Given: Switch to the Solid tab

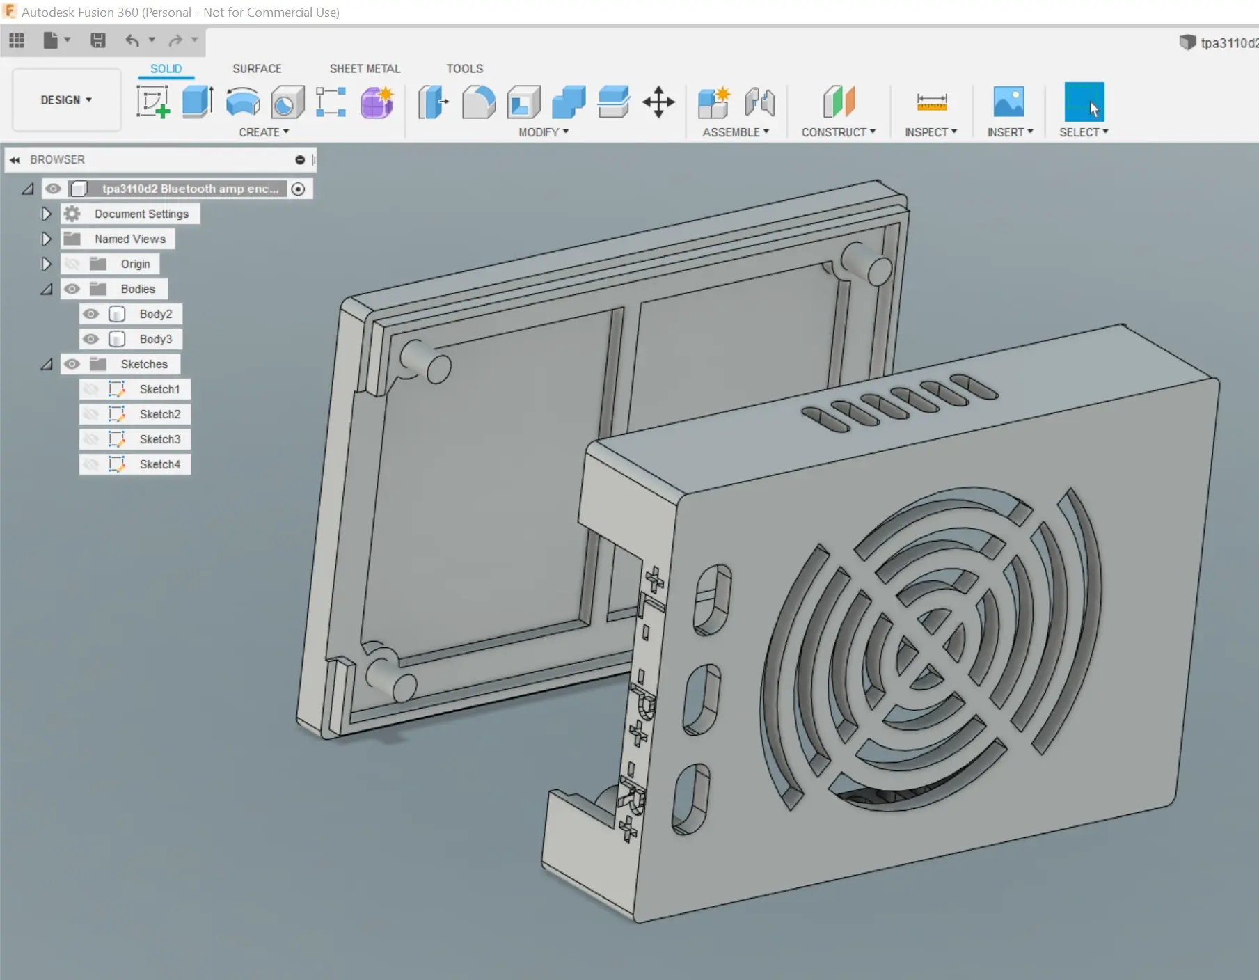Looking at the screenshot, I should [166, 69].
